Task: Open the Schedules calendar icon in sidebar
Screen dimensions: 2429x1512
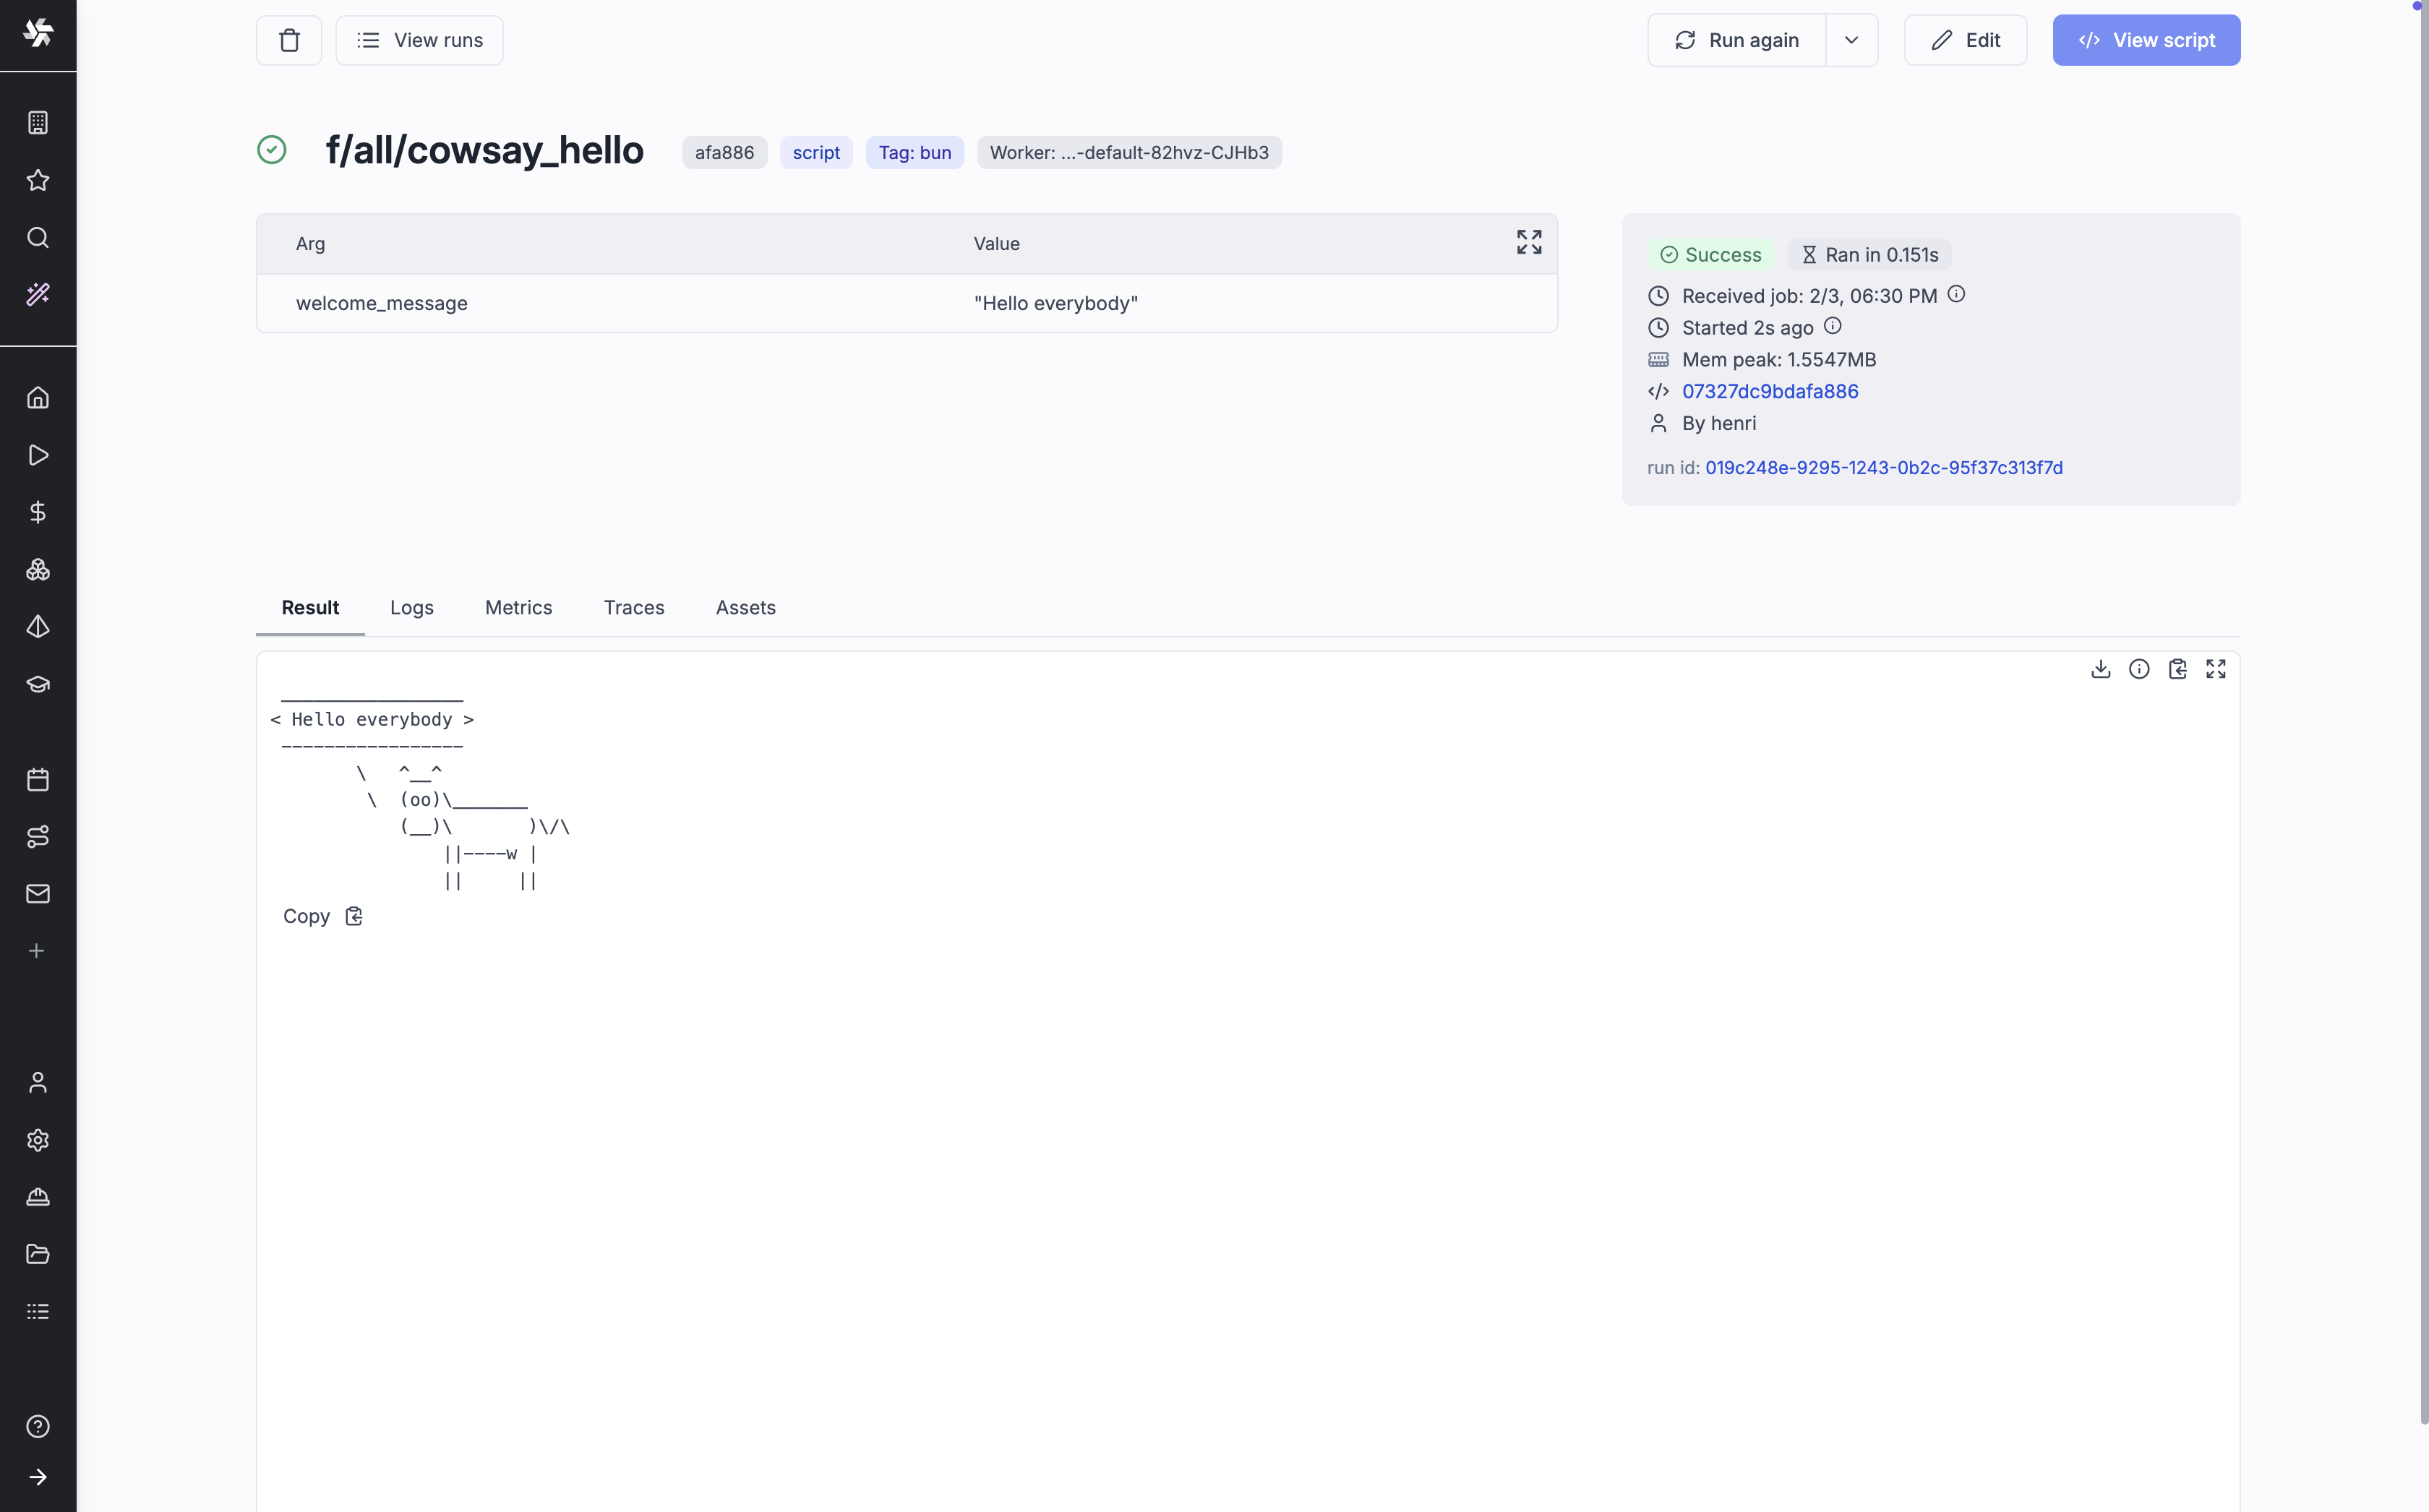Action: pos(38,779)
